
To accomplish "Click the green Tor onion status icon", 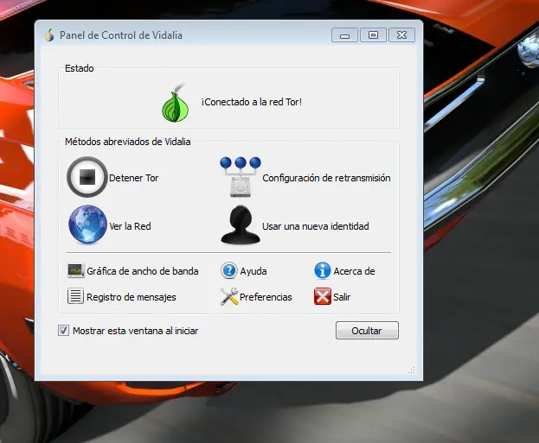I will pyautogui.click(x=176, y=102).
